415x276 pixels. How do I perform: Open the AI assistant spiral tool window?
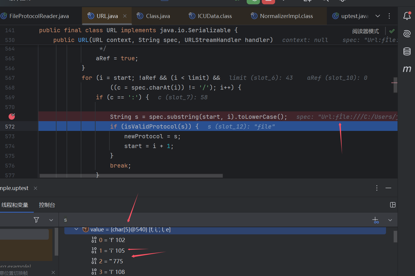(x=407, y=33)
